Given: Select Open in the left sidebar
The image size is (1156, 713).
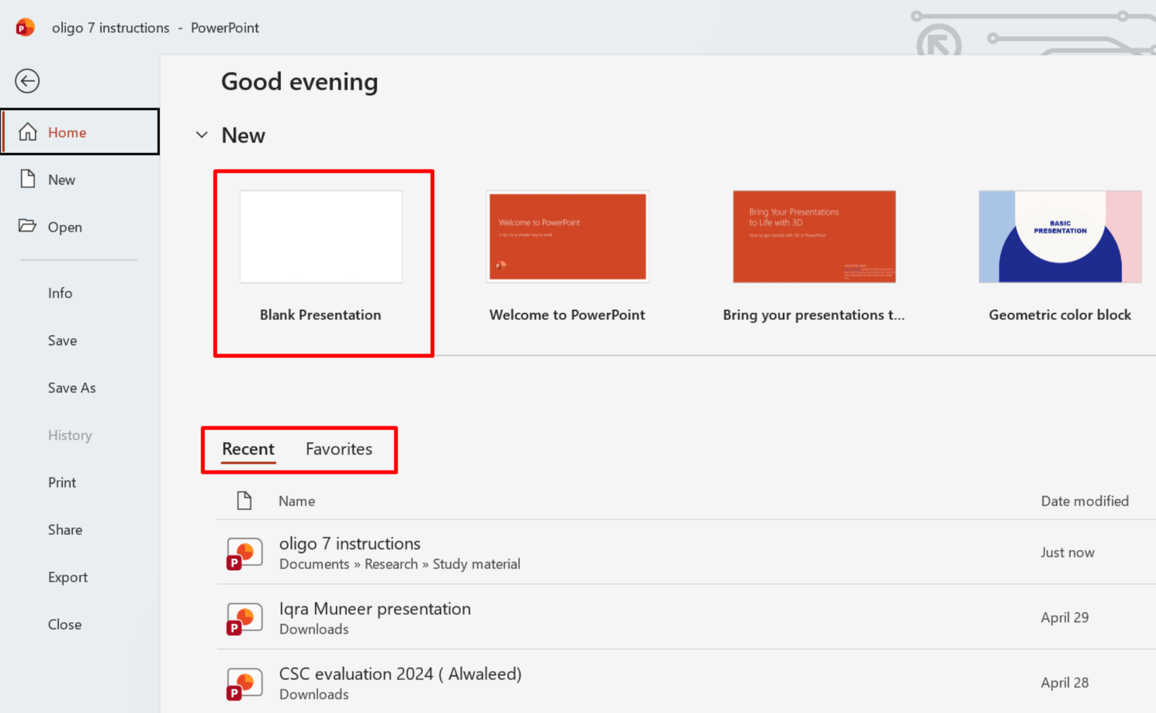Looking at the screenshot, I should coord(80,227).
